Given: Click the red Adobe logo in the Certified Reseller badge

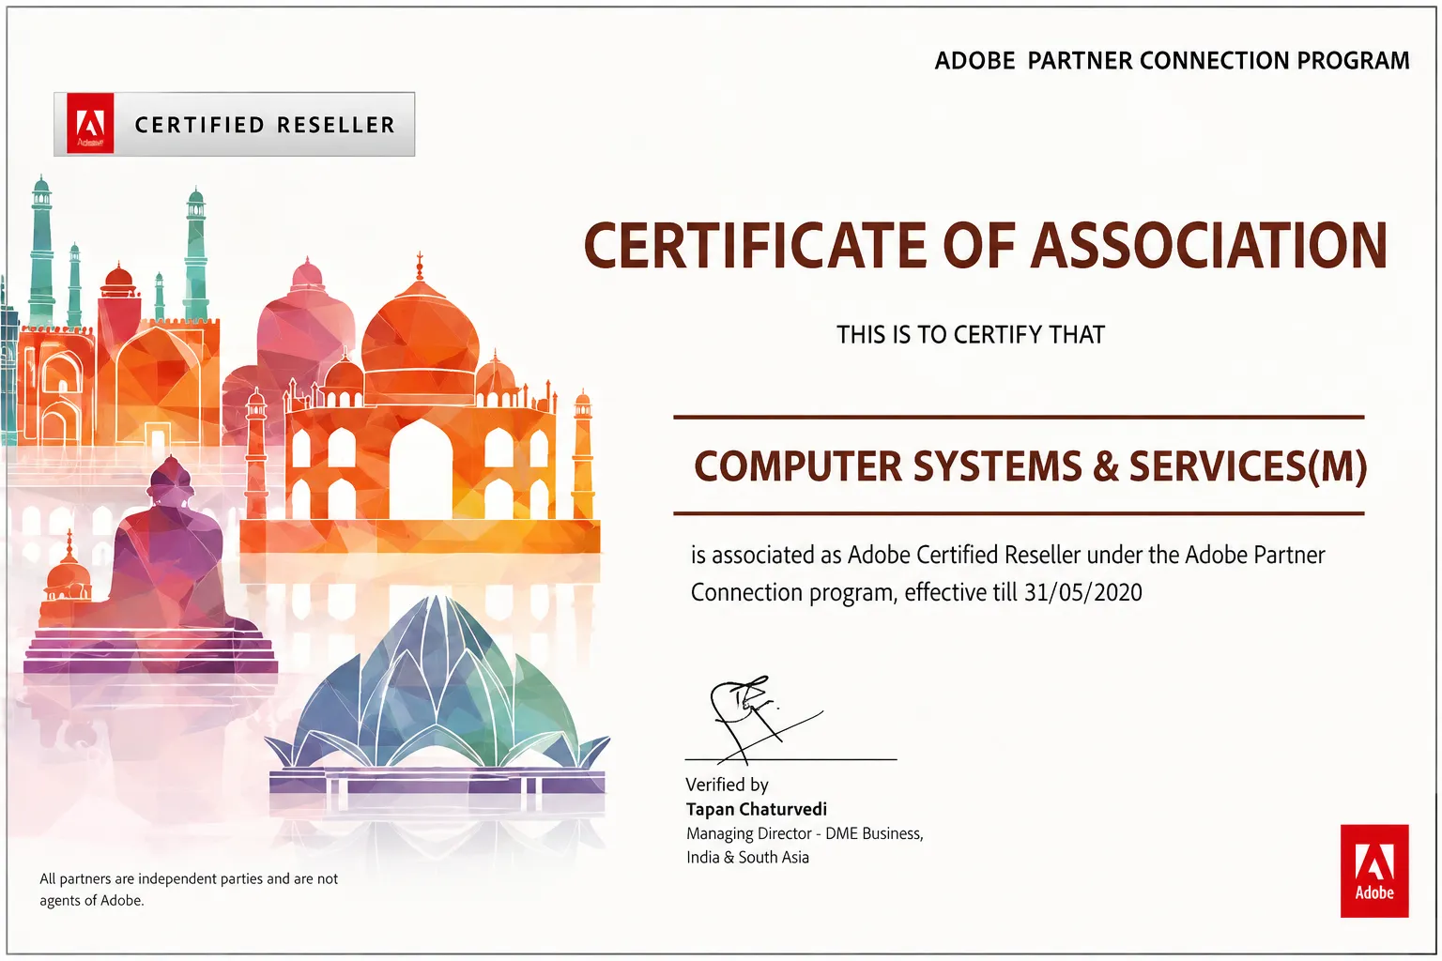Looking at the screenshot, I should [x=90, y=123].
